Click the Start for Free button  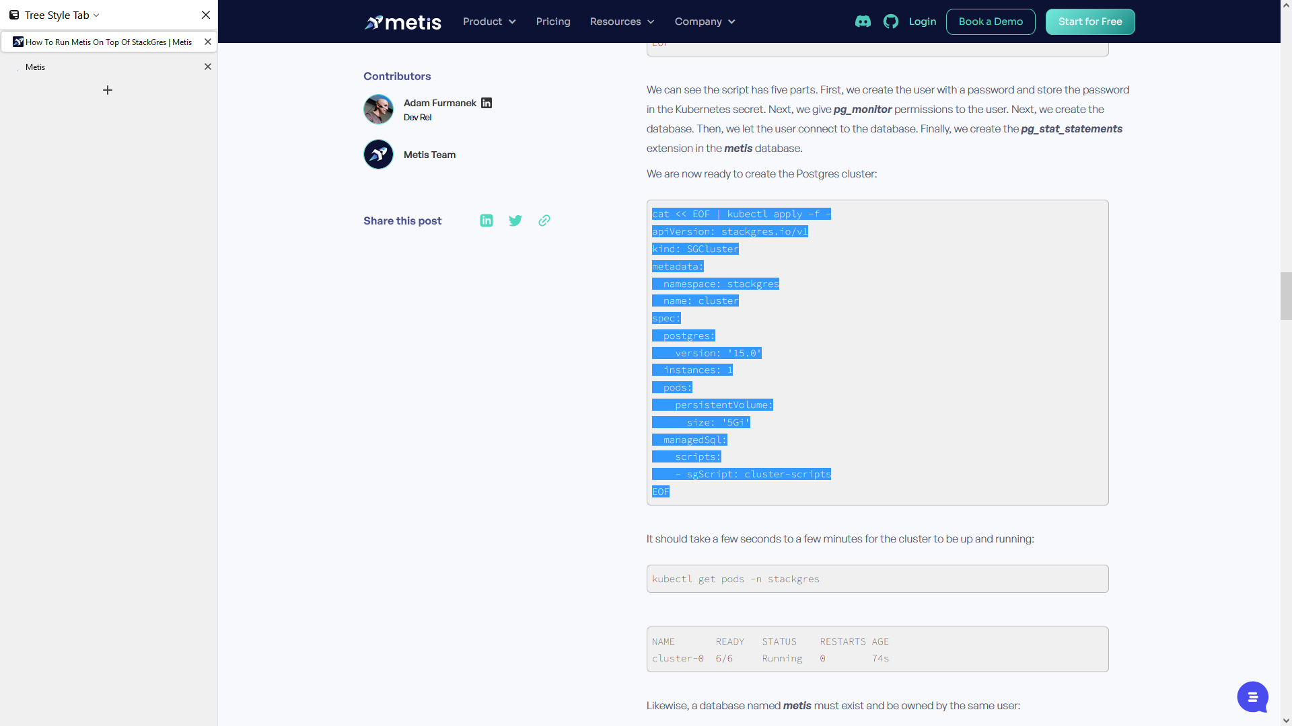[1090, 22]
